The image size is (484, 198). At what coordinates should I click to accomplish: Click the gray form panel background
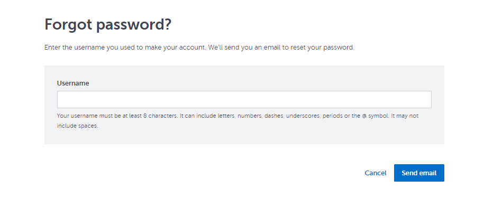[x=244, y=136]
